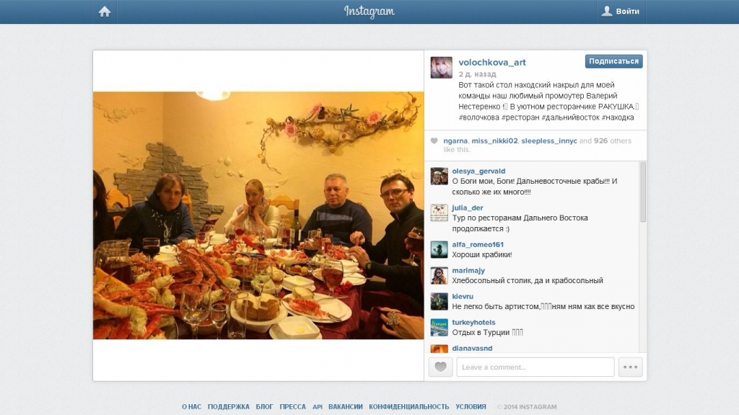Open alfa_romeo161 commenter avatar
This screenshot has width=739, height=415.
coord(439,249)
